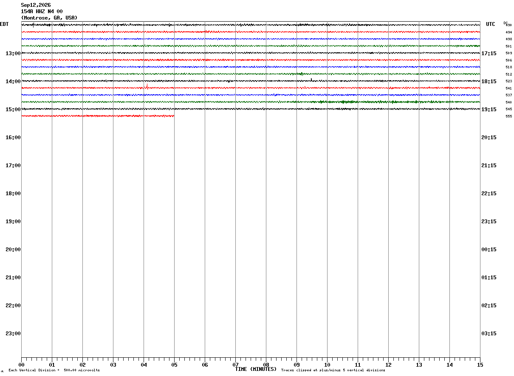Screen dimensions: 514x376
Task: Click the UTC column header
Action: point(491,24)
